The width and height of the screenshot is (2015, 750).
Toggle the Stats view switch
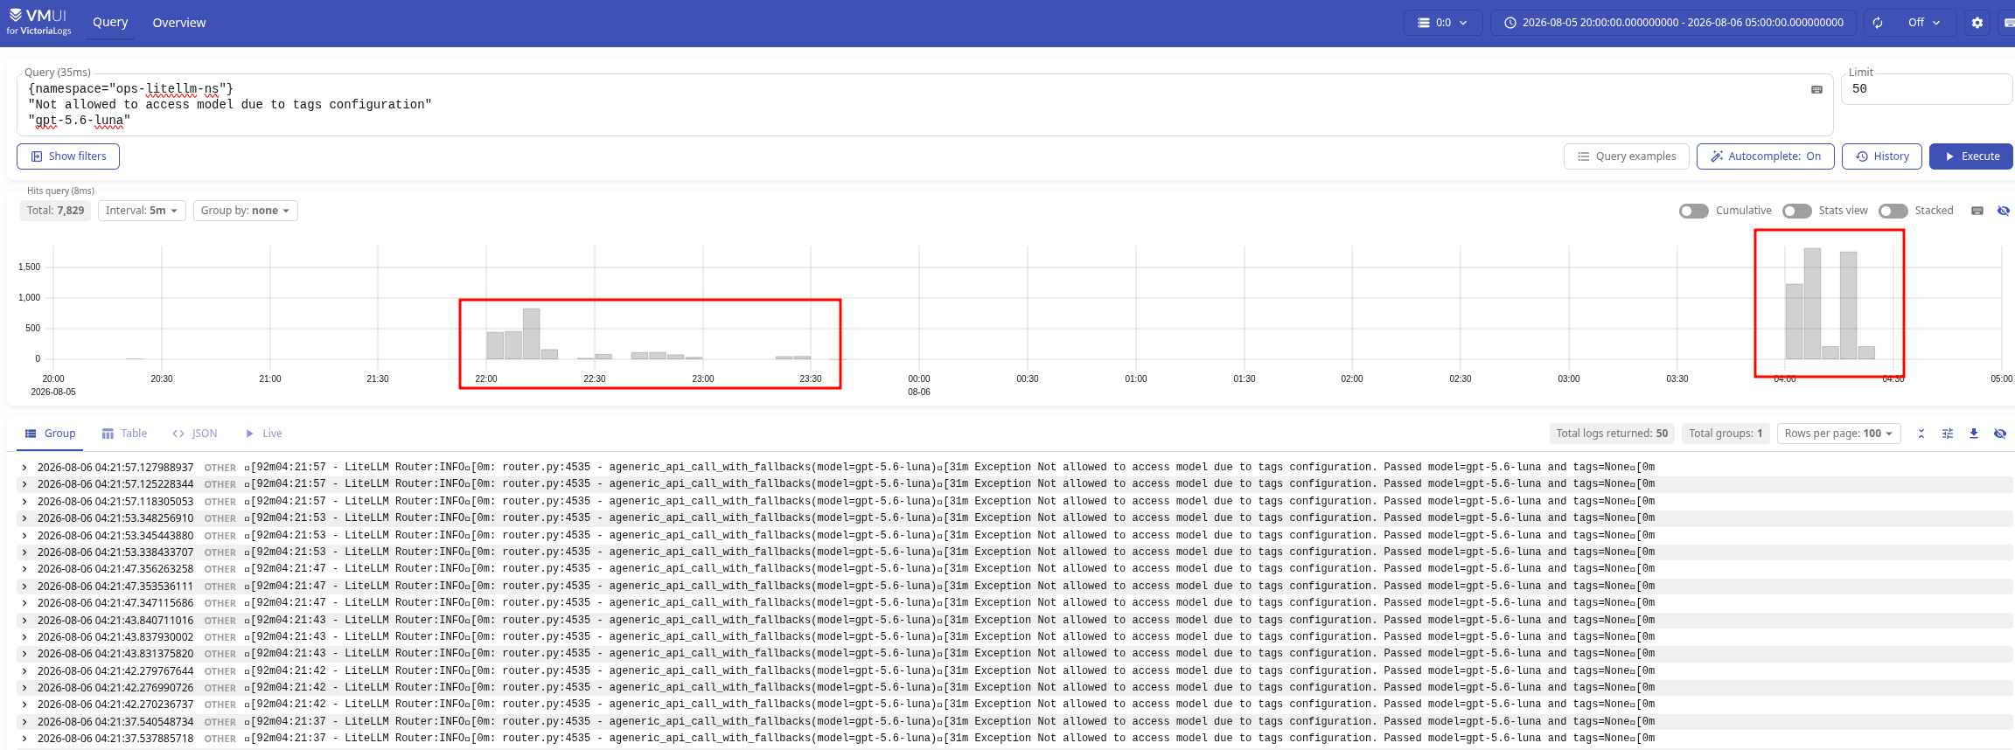pyautogui.click(x=1797, y=211)
